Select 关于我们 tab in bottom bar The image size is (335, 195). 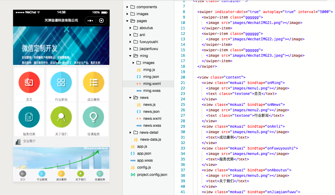pos(81,176)
